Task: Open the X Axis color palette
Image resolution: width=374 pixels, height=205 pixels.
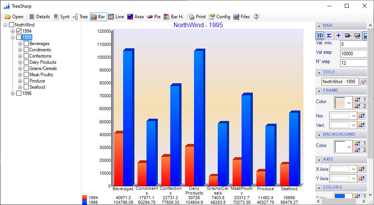Action: coord(362,169)
